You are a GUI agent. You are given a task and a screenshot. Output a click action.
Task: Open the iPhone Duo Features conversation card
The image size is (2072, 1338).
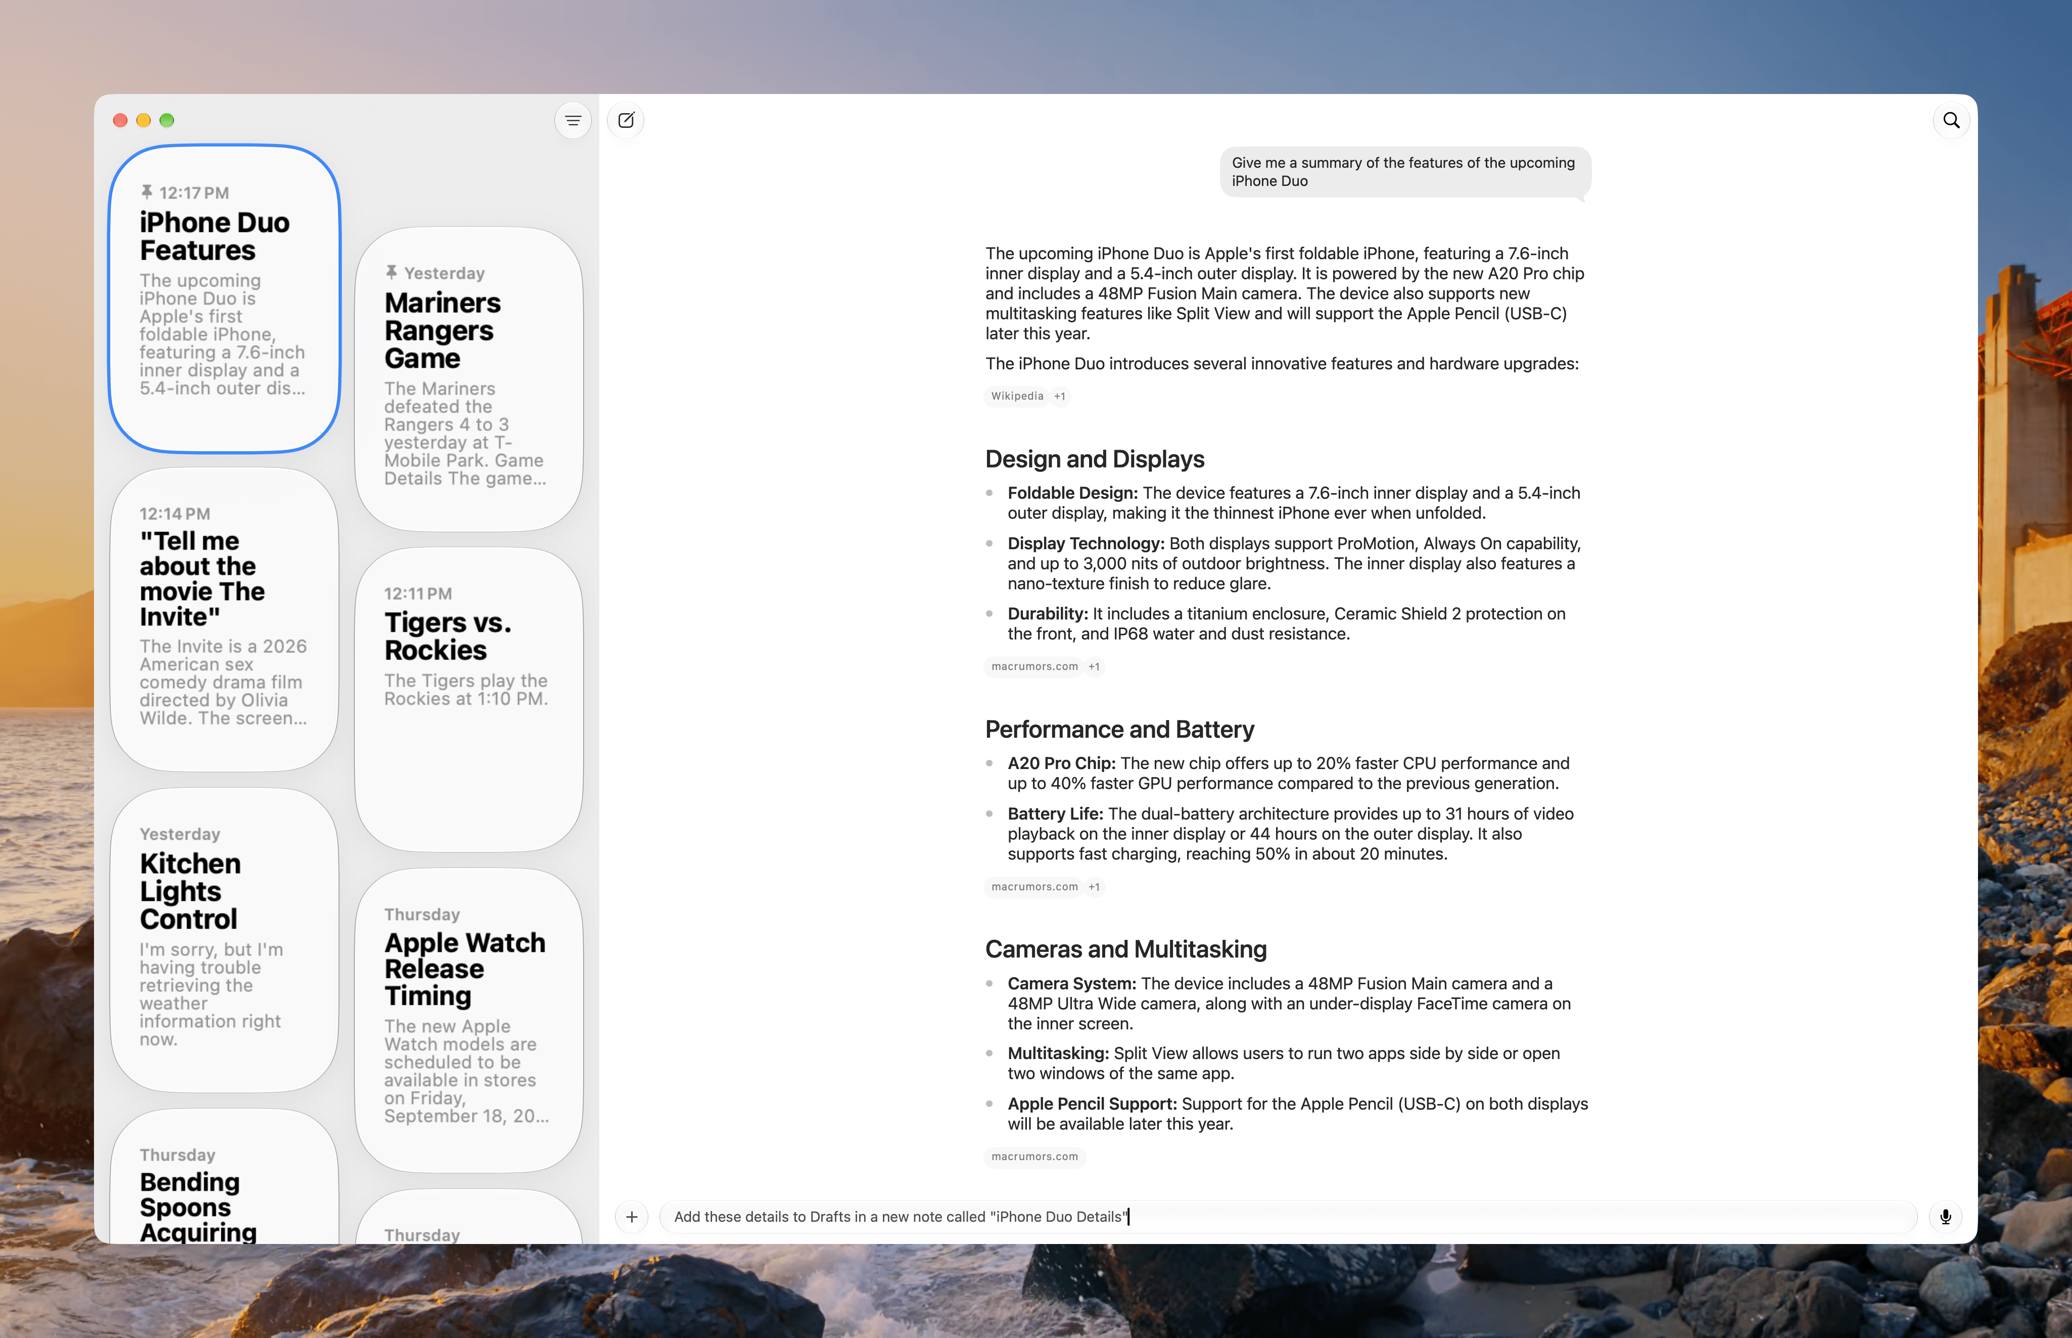click(225, 299)
